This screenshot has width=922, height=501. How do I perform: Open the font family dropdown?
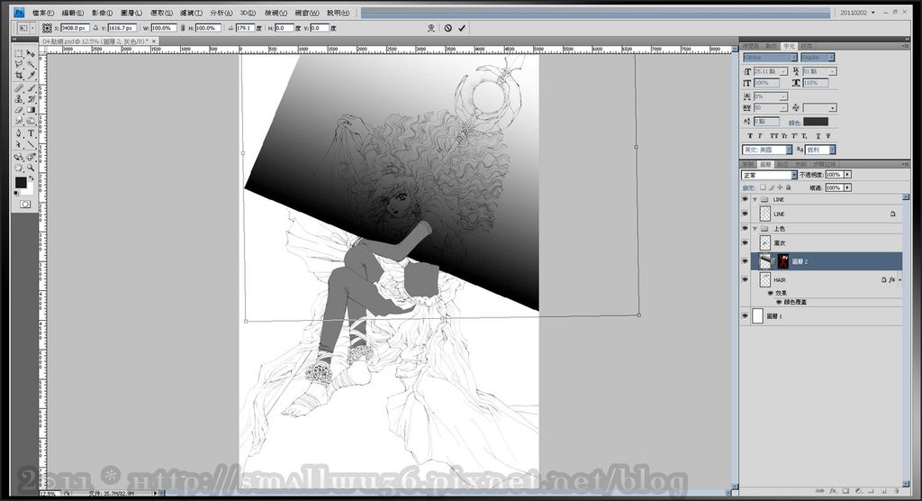pyautogui.click(x=771, y=58)
